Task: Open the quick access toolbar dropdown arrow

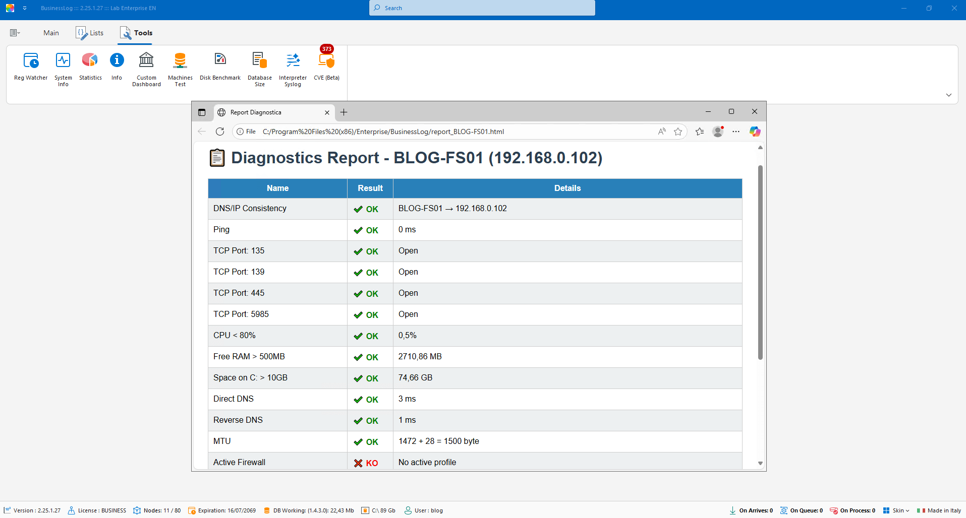Action: pyautogui.click(x=25, y=8)
